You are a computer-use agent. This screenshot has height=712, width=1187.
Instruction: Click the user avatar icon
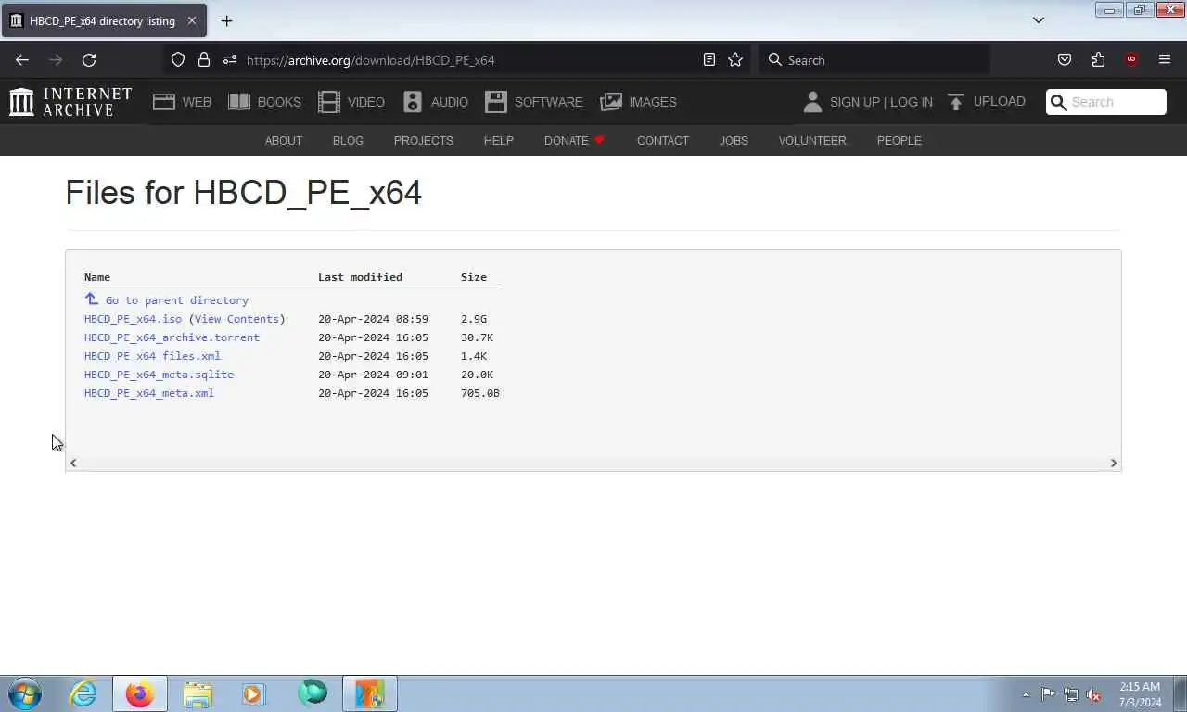click(812, 102)
